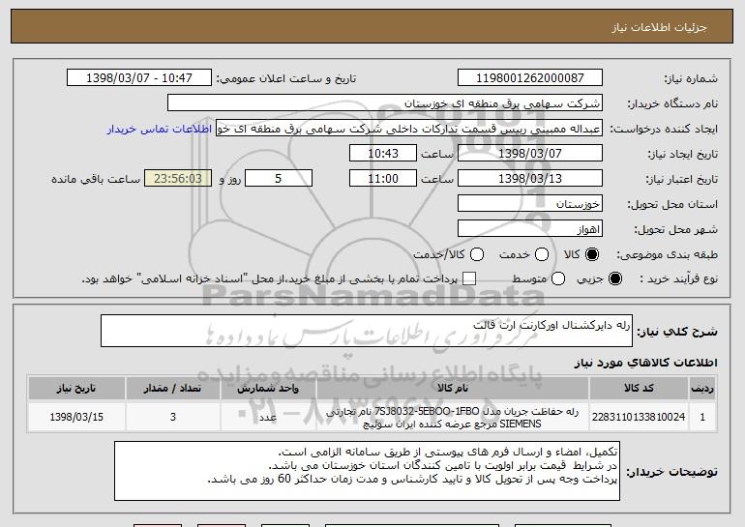Click the شرح کلی نیاز description box
This screenshot has width=745, height=527.
(x=367, y=331)
